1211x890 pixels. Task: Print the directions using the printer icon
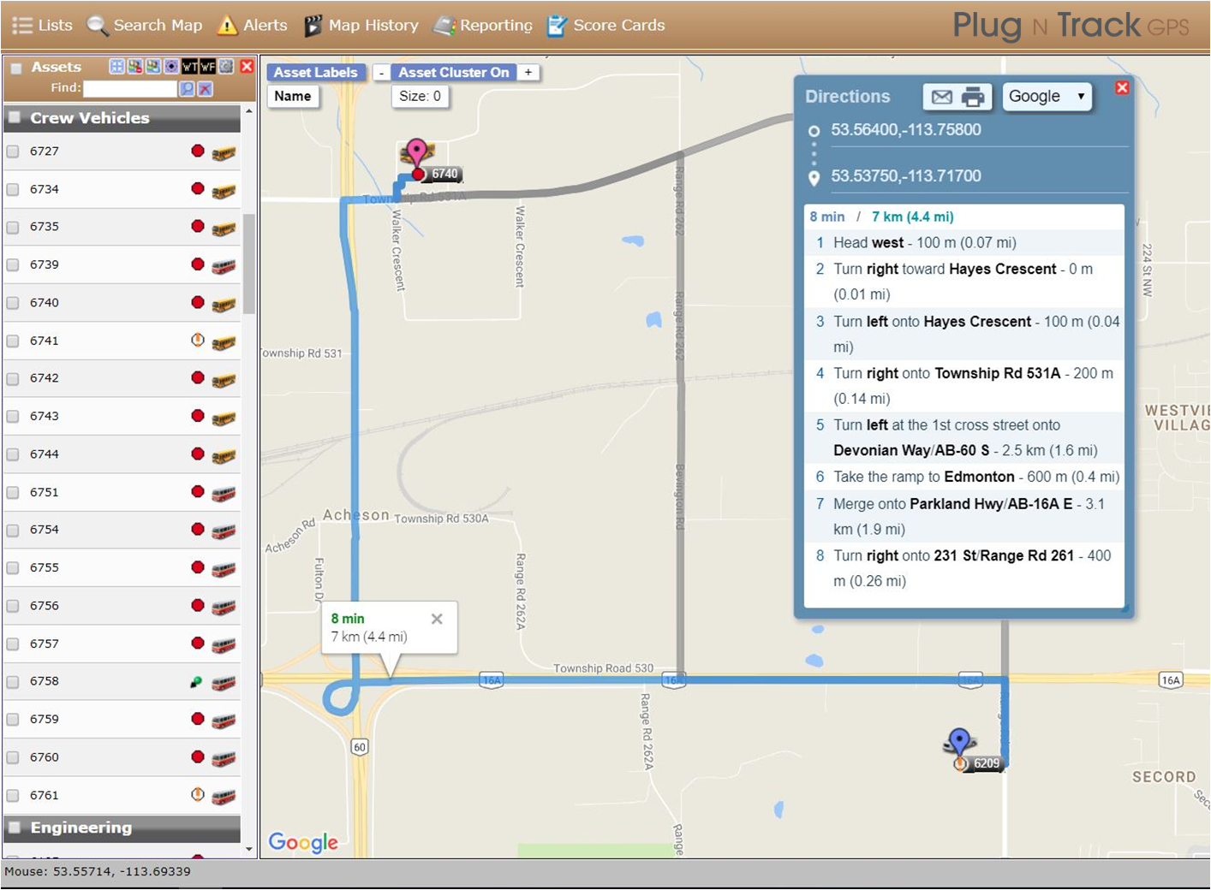click(x=974, y=97)
